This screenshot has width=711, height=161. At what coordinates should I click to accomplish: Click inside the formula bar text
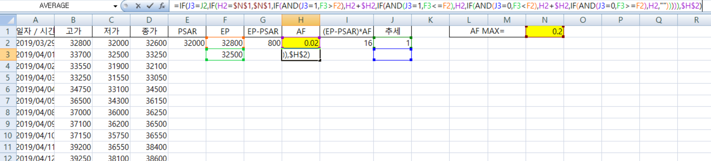click(437, 6)
